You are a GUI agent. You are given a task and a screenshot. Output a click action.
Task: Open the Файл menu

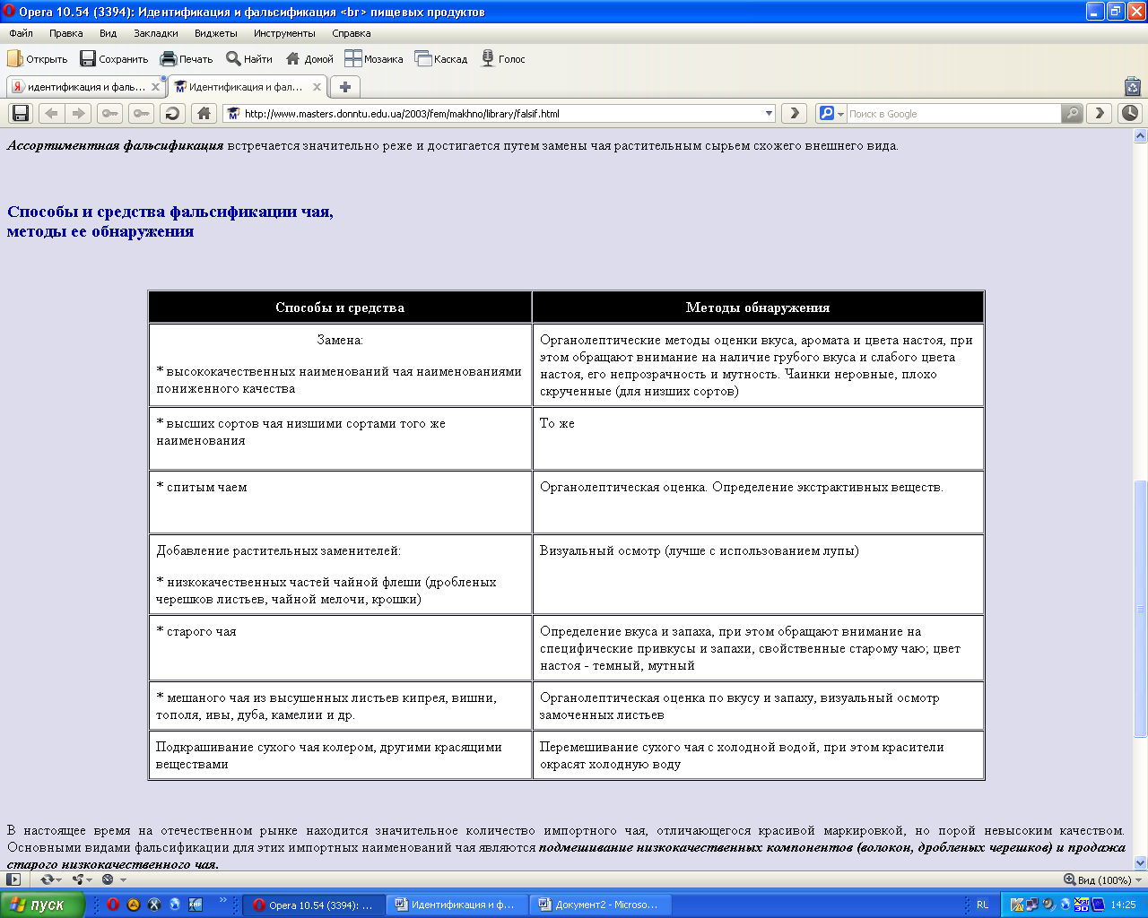click(x=21, y=33)
